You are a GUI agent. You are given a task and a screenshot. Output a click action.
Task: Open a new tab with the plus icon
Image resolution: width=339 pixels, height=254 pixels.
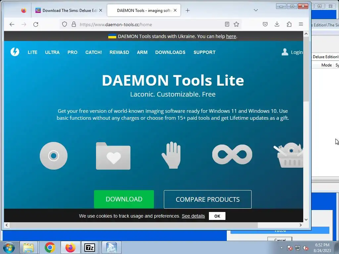[188, 10]
